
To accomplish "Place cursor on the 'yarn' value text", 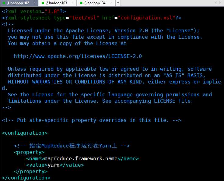I will 54,165.
